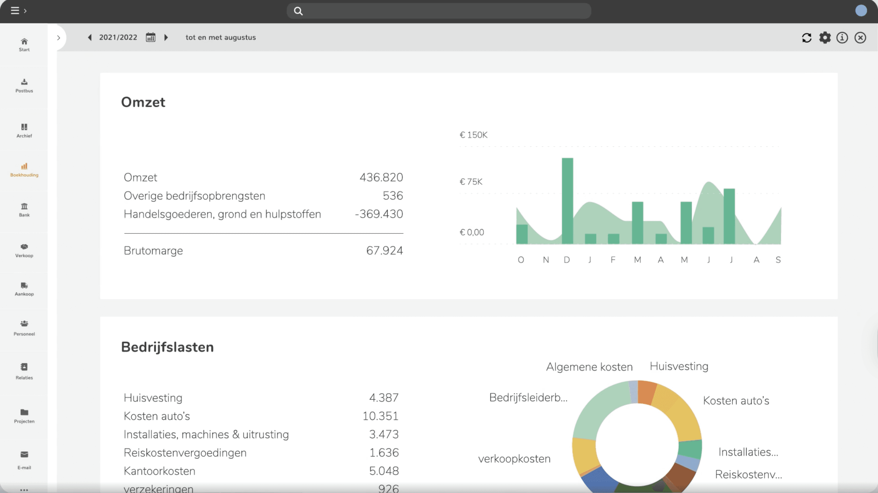The image size is (878, 493).
Task: Click the 'tot en met augustus' label
Action: tap(221, 38)
